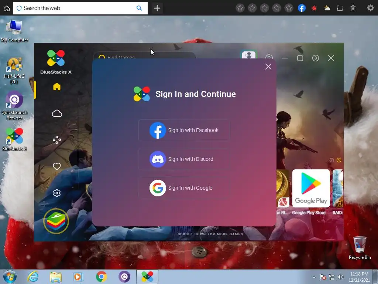Viewport: 378px width, 284px height.
Task: Open Google Chrome from taskbar
Action: (x=101, y=277)
